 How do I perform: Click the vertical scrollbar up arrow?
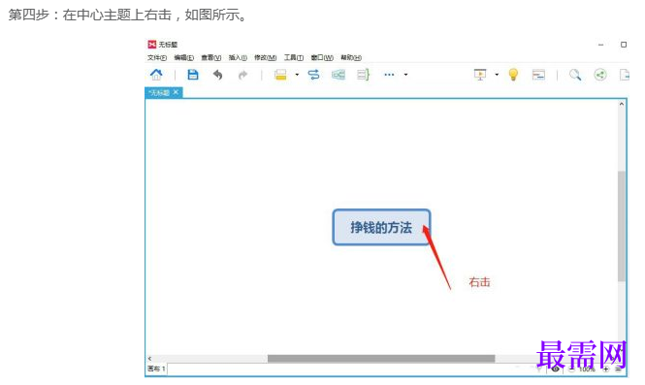pyautogui.click(x=622, y=104)
